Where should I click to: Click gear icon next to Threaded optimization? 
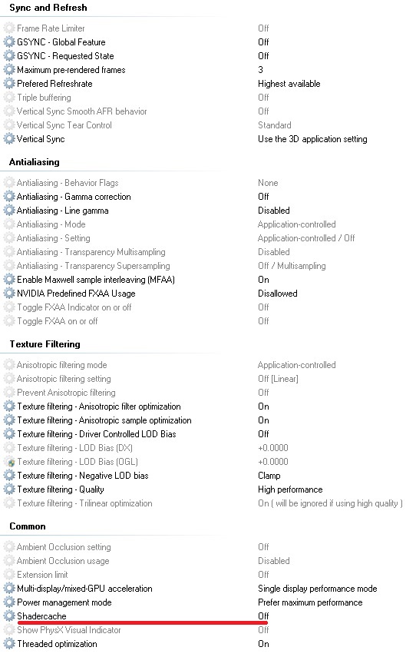pos(9,644)
